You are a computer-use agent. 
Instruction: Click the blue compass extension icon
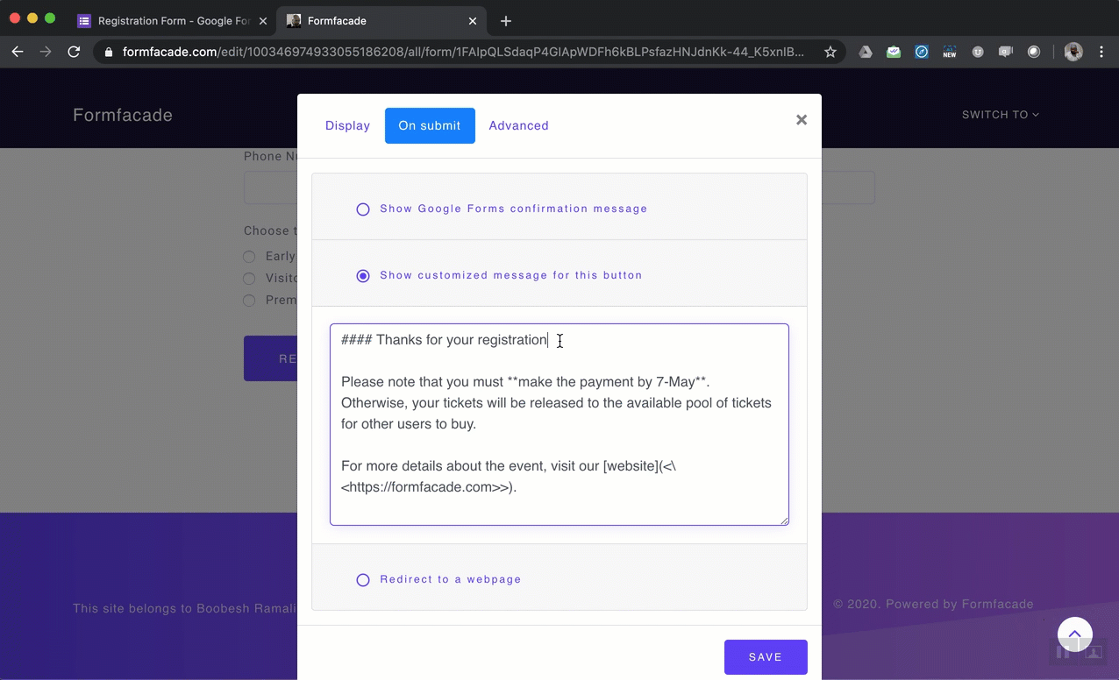[x=921, y=52]
